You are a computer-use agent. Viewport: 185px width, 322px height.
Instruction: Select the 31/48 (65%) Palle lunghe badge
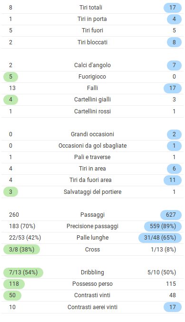[160, 238]
